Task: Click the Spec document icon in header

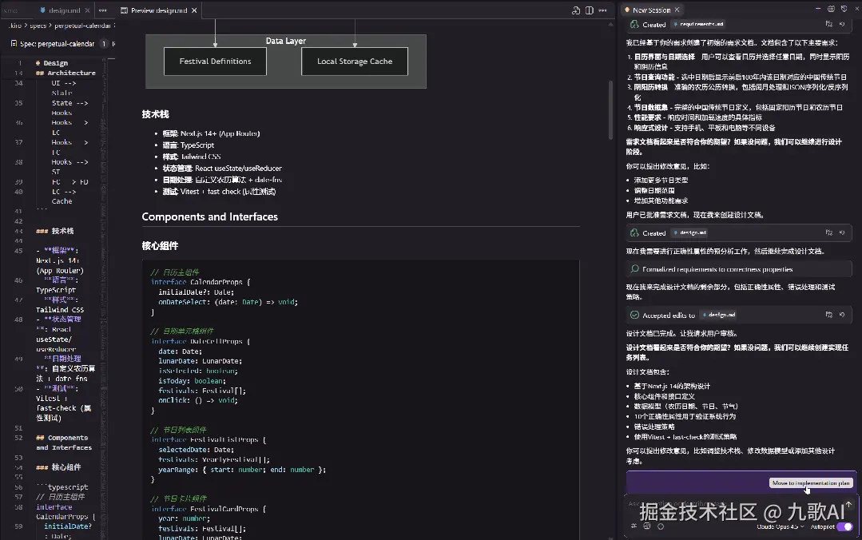Action: 14,43
